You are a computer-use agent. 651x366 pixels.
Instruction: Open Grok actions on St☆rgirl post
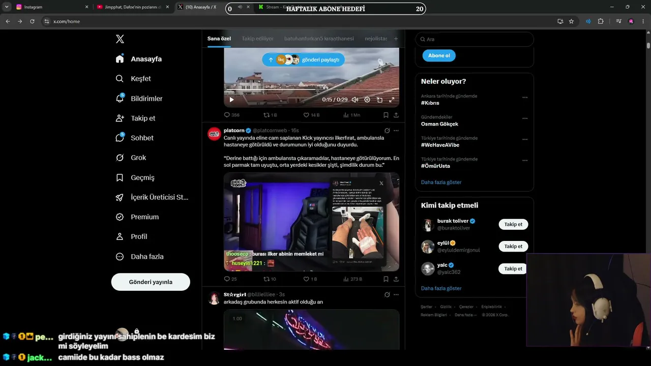(387, 294)
